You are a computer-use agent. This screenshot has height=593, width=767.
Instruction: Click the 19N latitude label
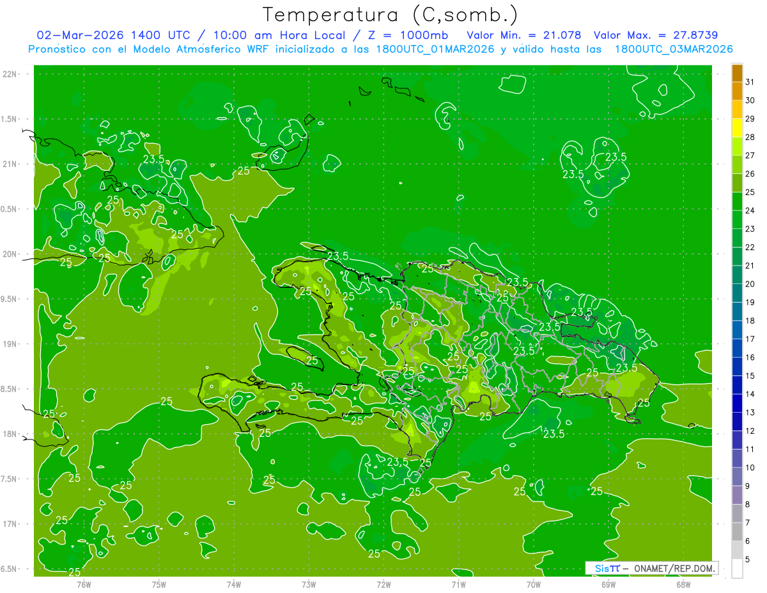point(10,344)
